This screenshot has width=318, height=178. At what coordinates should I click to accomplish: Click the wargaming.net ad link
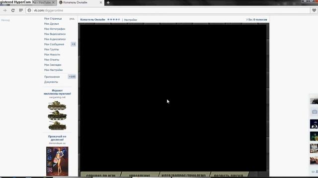57,97
